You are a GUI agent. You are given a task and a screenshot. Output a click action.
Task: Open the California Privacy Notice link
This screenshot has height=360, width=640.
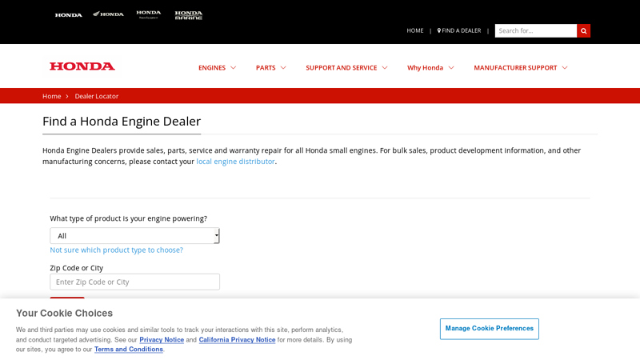[x=237, y=339]
